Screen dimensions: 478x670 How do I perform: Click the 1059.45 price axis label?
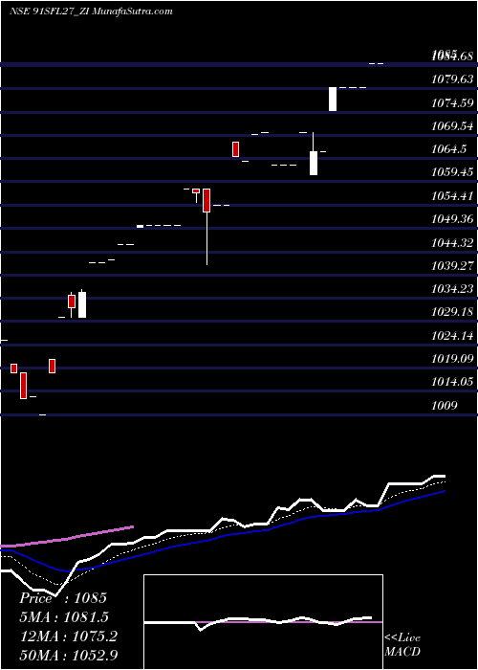click(452, 171)
